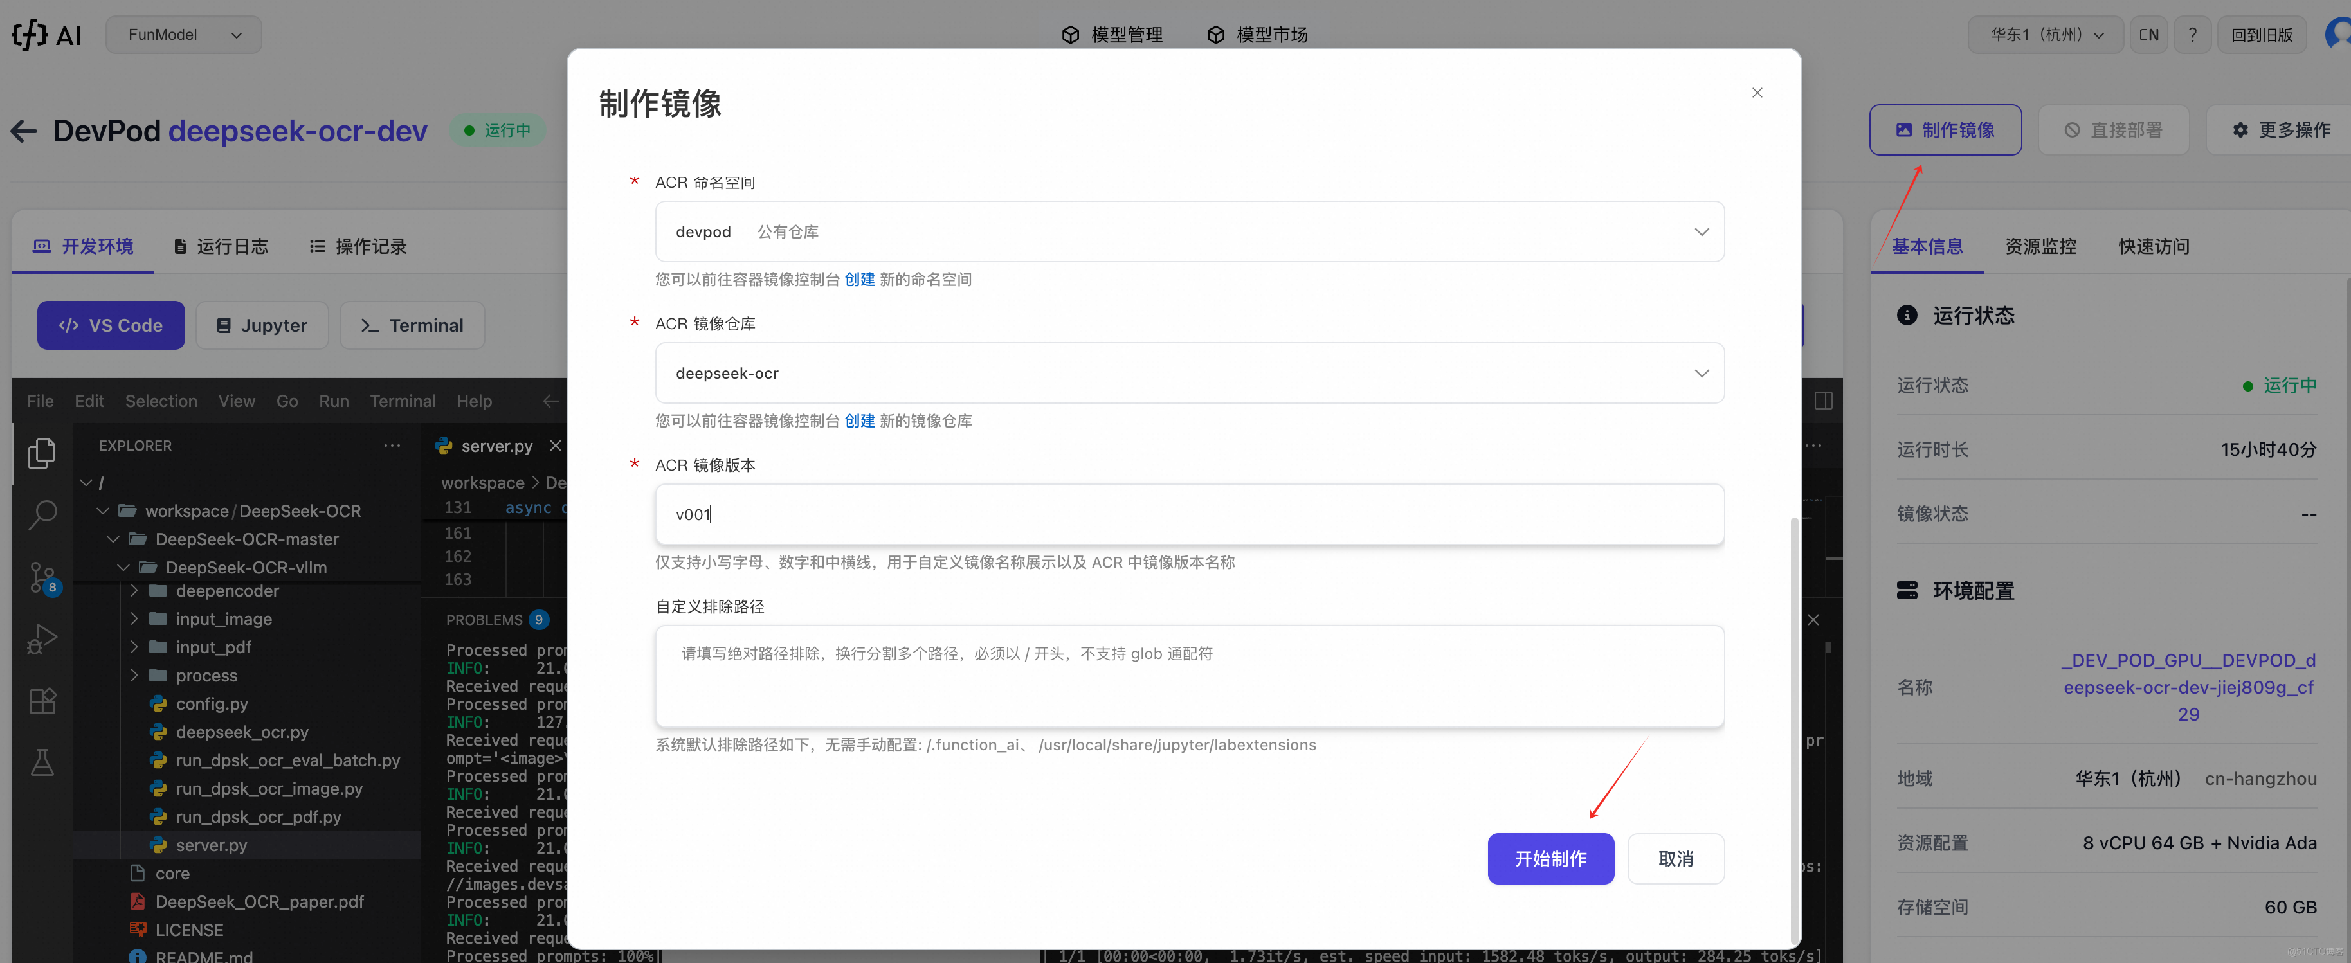The height and width of the screenshot is (963, 2351).
Task: Open Source Control with 8 changes badge
Action: click(42, 577)
